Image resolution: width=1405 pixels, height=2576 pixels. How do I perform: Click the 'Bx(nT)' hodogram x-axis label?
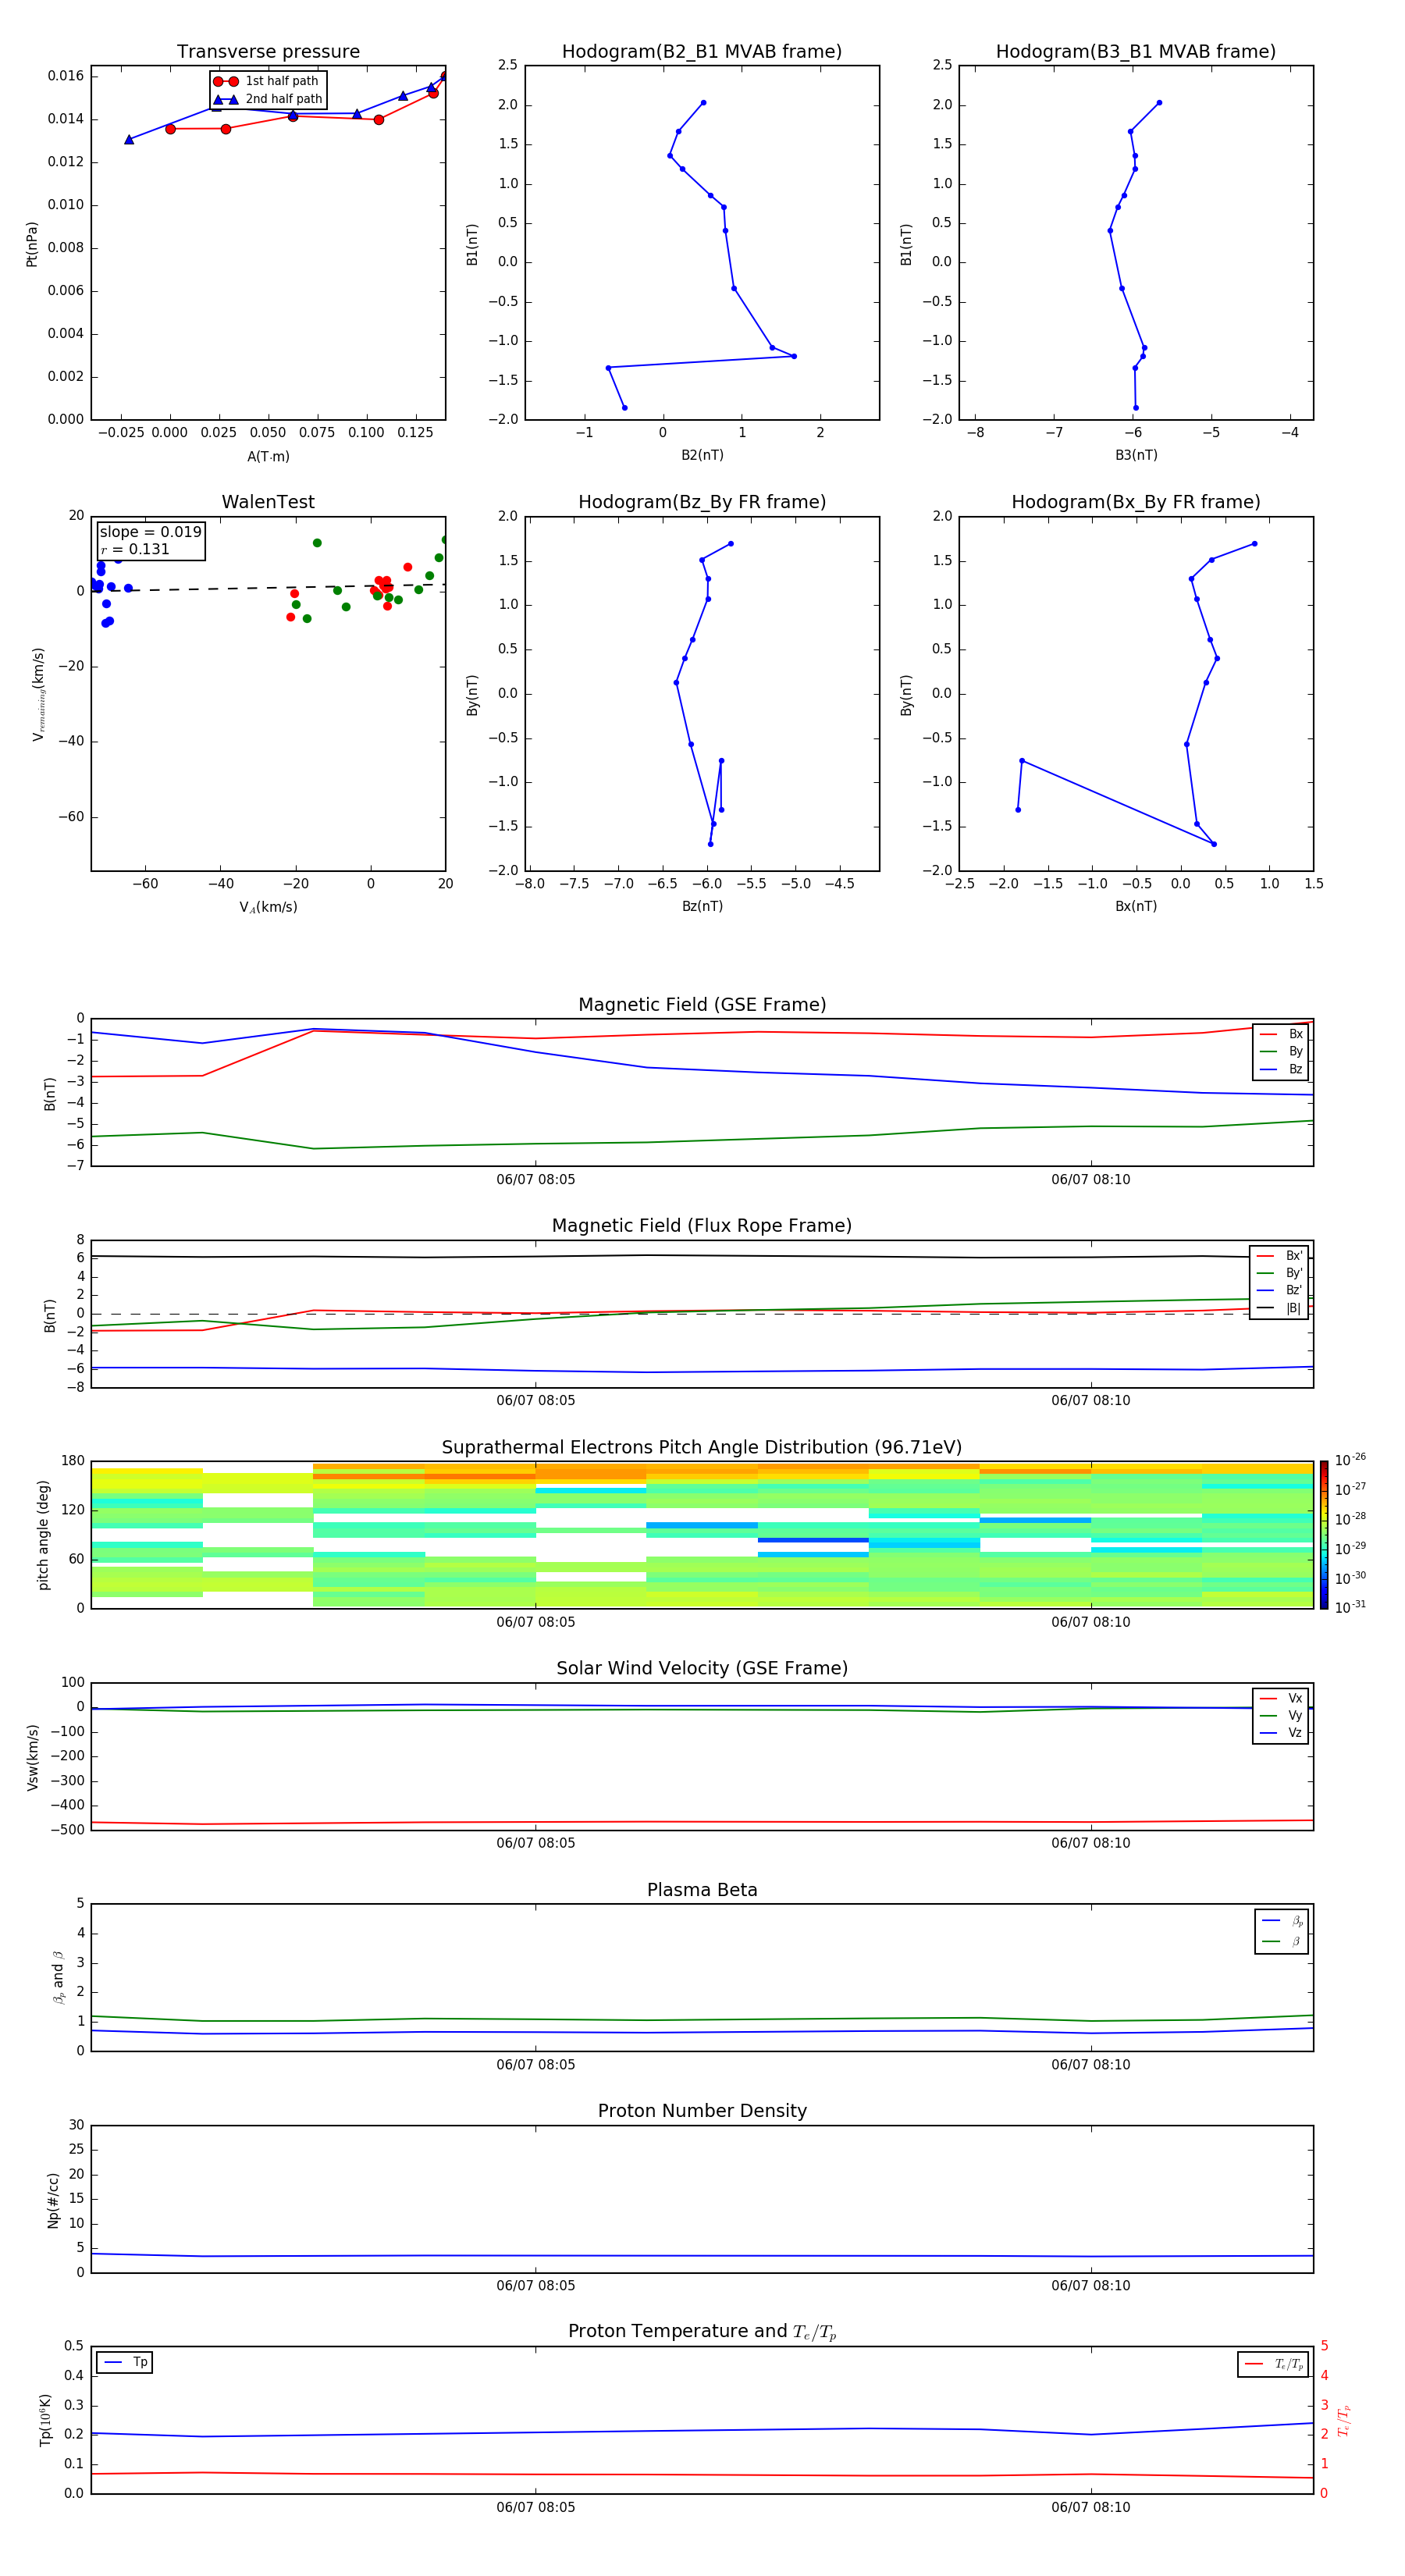click(x=1136, y=906)
